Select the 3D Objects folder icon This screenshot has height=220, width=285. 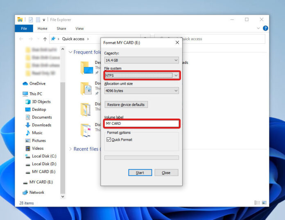click(x=28, y=102)
